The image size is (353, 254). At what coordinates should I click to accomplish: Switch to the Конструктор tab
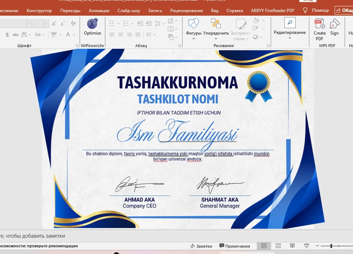pyautogui.click(x=39, y=11)
